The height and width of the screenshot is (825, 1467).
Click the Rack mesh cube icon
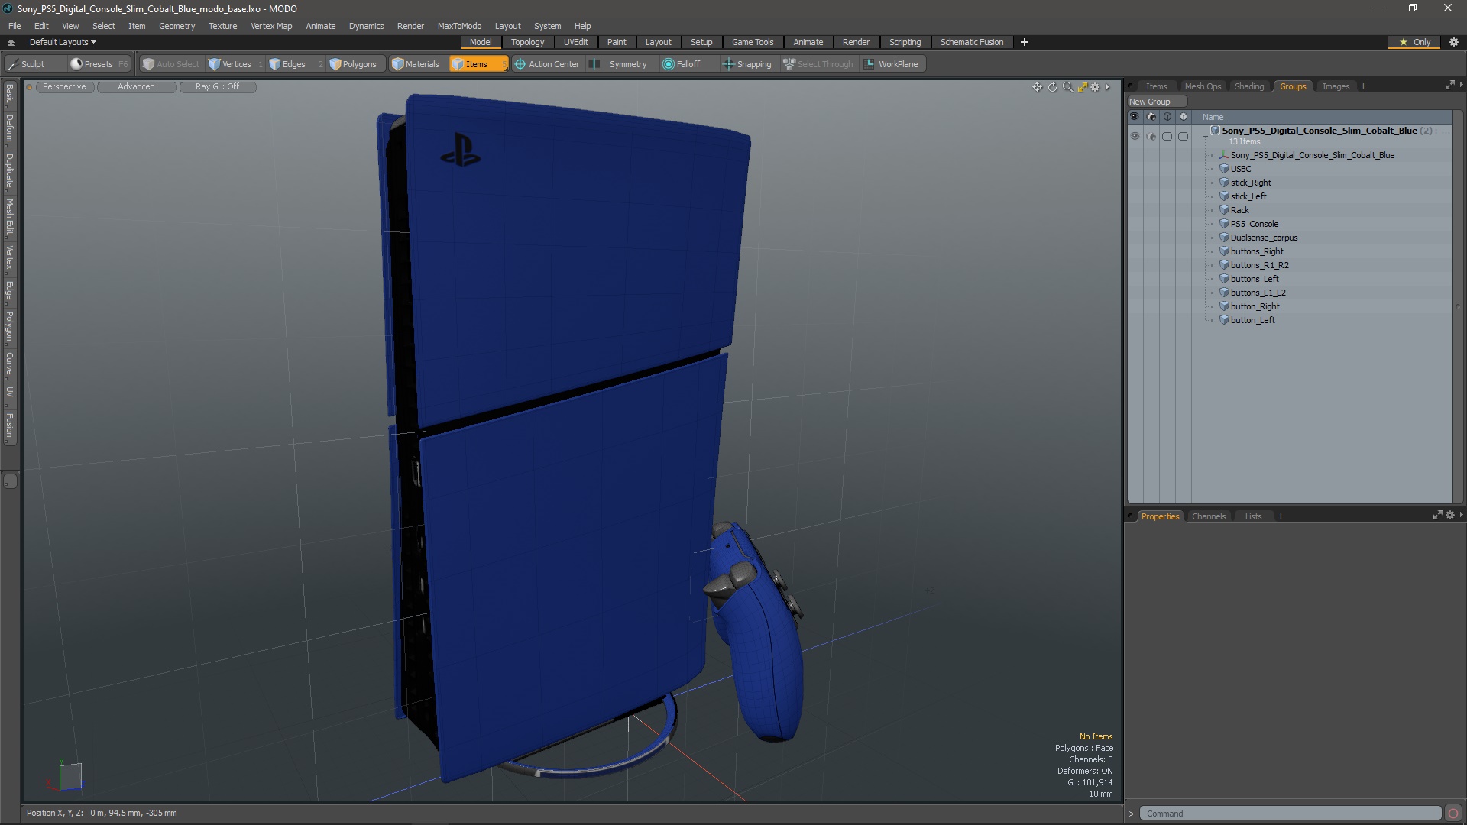point(1224,210)
